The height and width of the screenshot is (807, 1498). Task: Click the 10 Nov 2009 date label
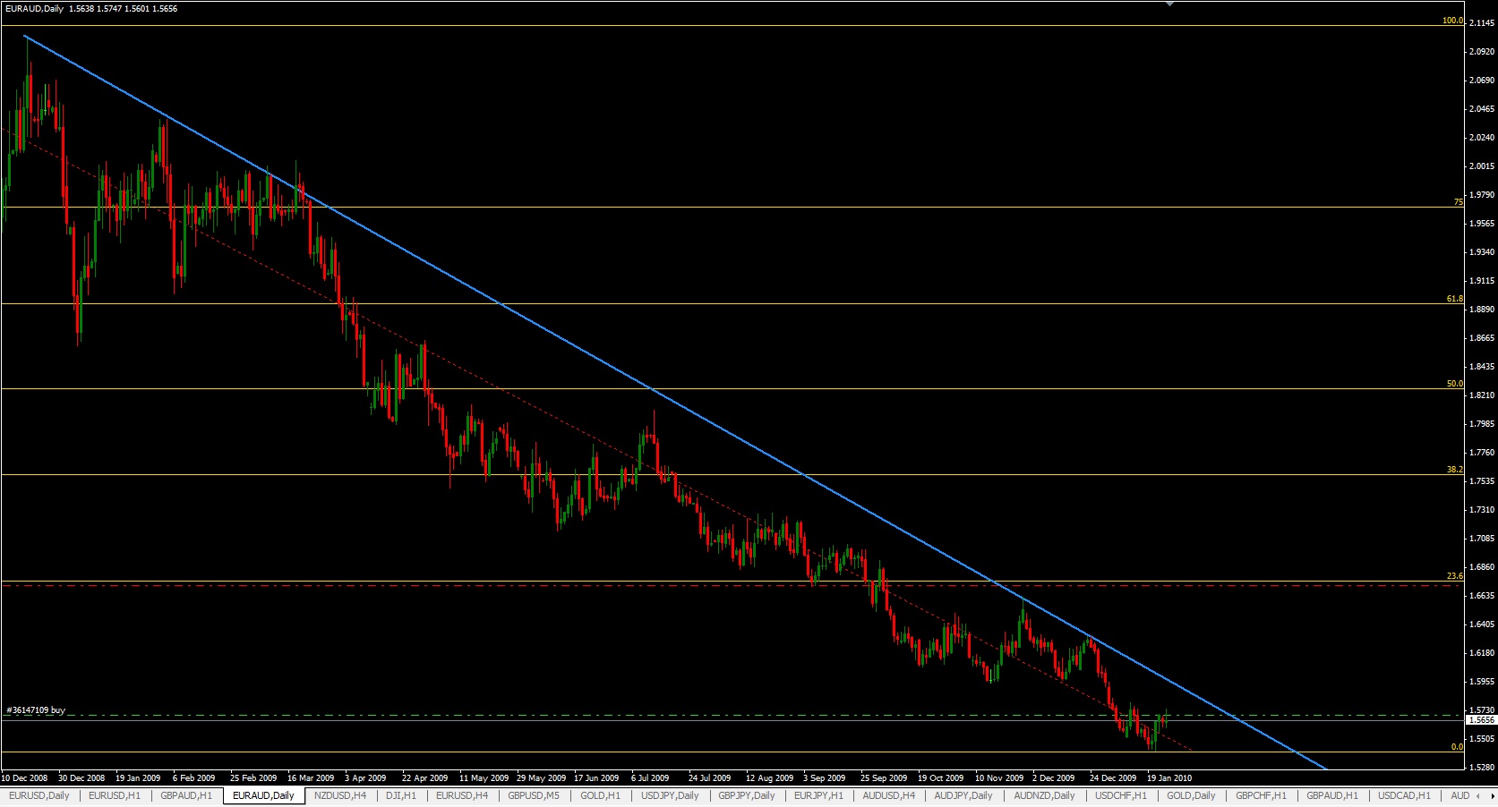point(998,778)
